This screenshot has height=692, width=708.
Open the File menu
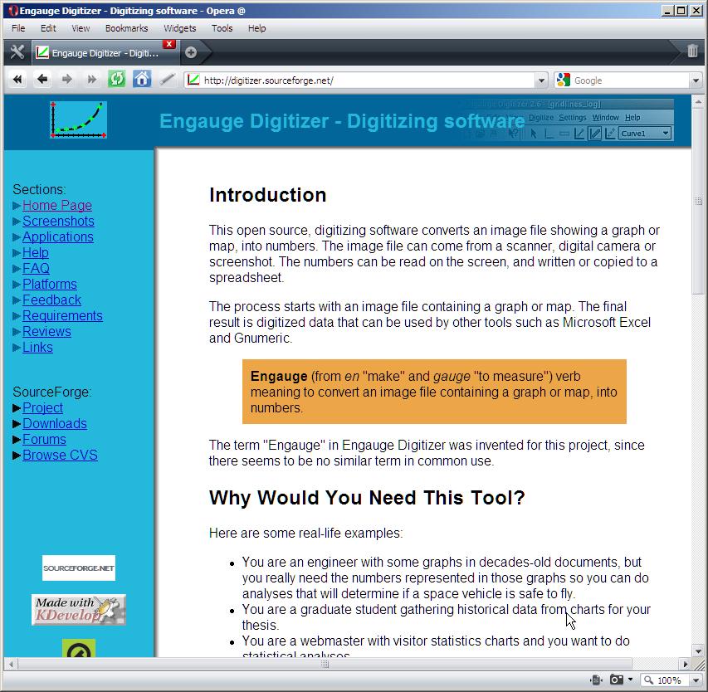(x=18, y=28)
